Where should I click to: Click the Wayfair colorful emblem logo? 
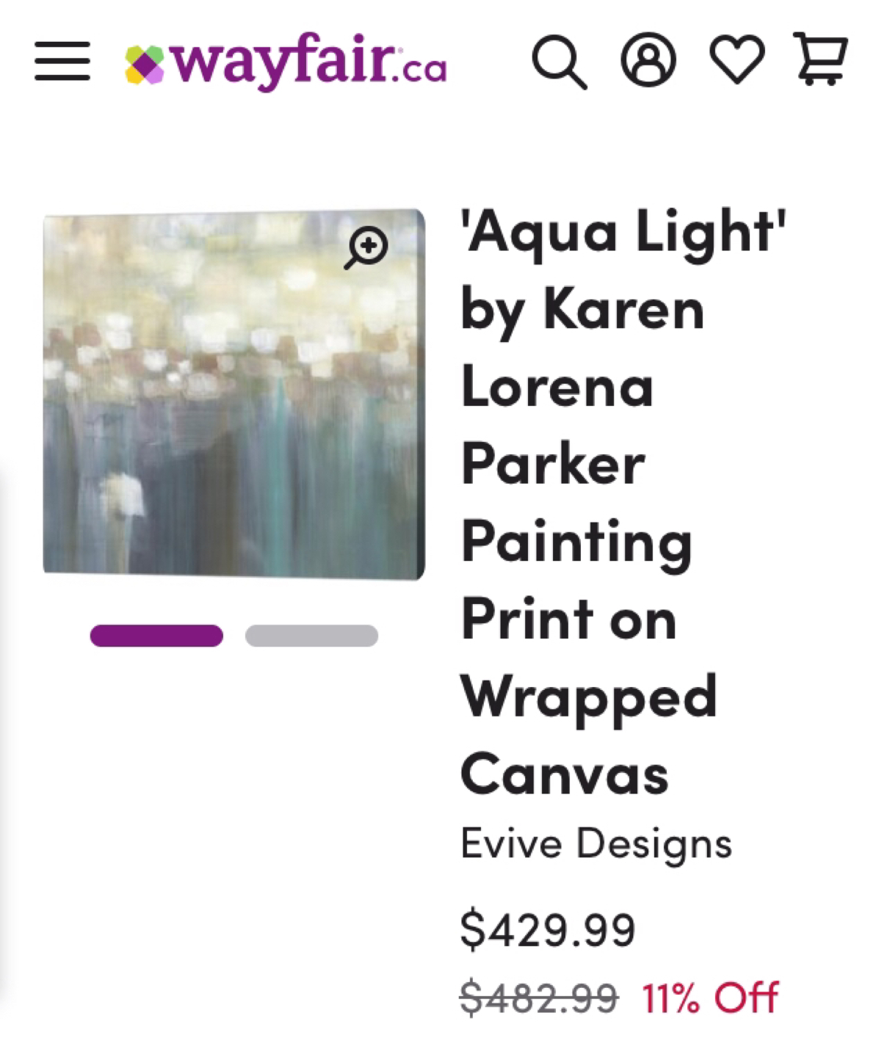[x=145, y=64]
